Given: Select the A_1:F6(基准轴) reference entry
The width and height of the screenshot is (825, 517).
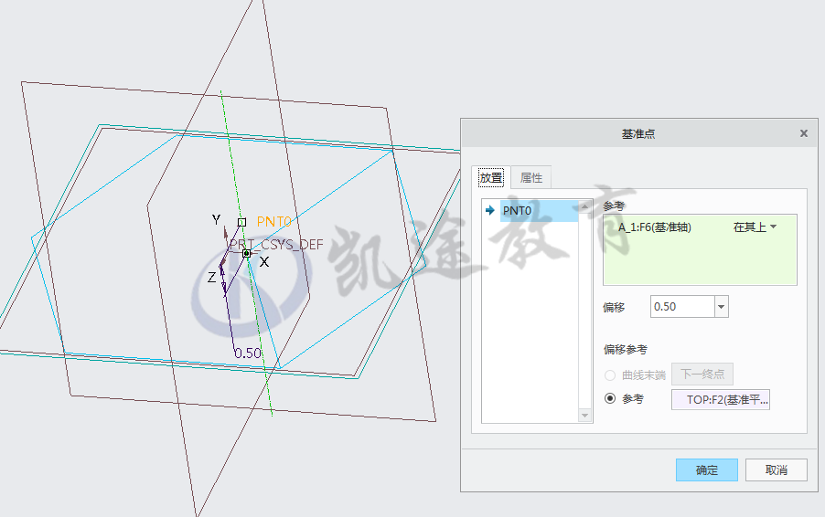Looking at the screenshot, I should click(x=655, y=227).
